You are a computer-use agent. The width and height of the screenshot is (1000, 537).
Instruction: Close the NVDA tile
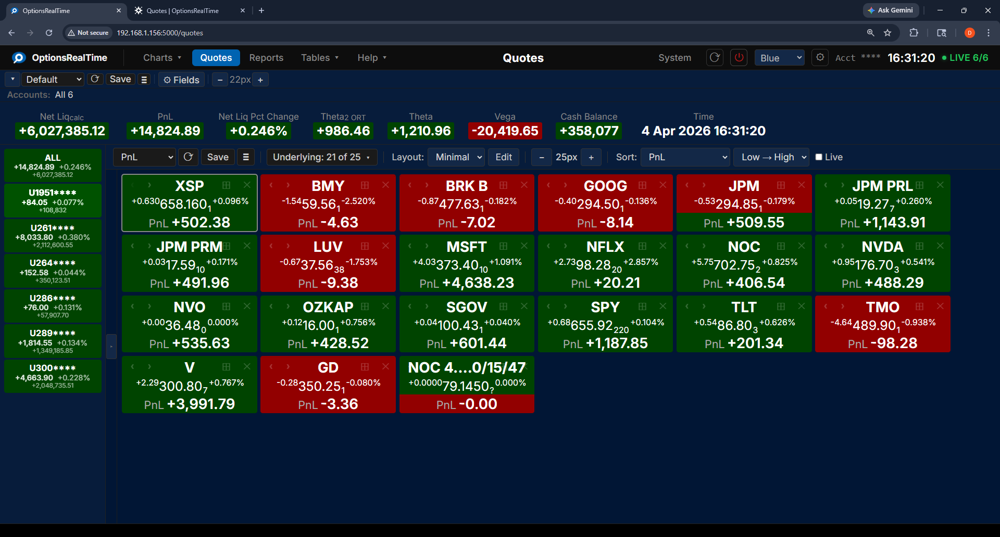click(940, 246)
